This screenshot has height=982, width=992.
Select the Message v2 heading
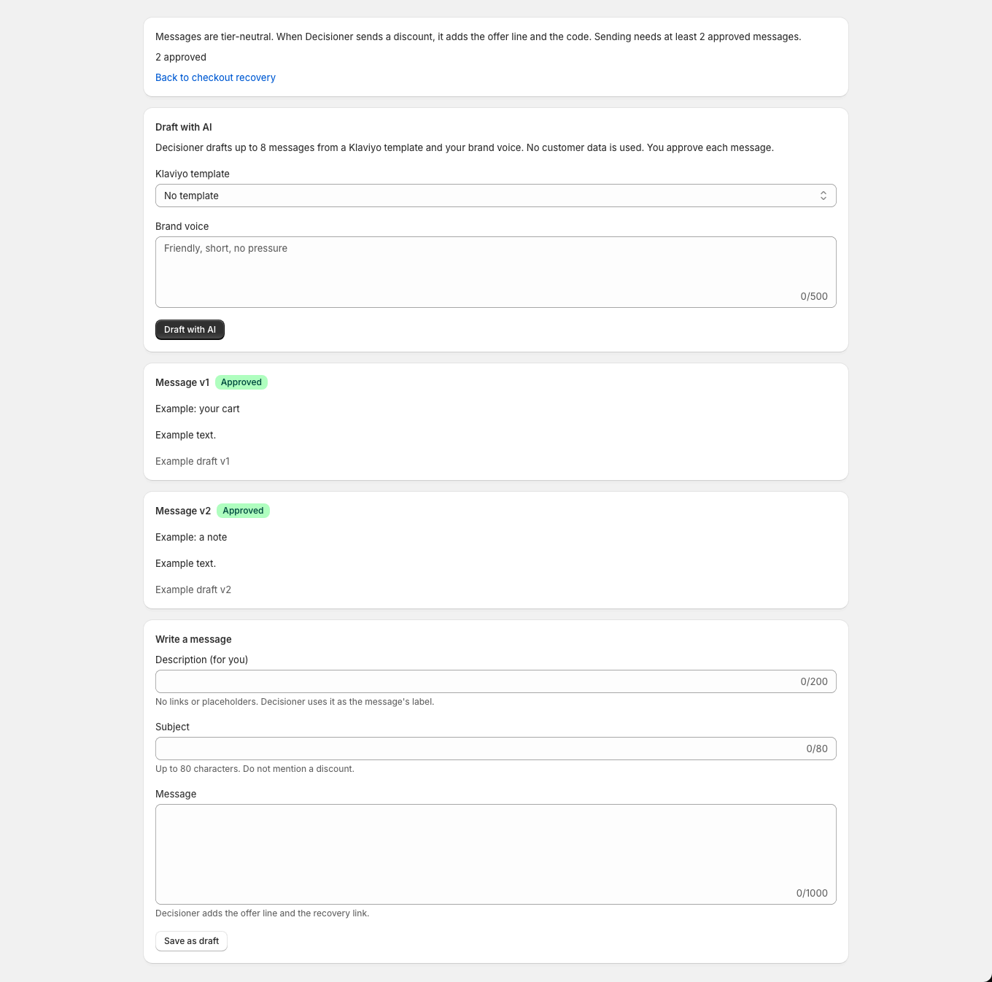tap(183, 511)
